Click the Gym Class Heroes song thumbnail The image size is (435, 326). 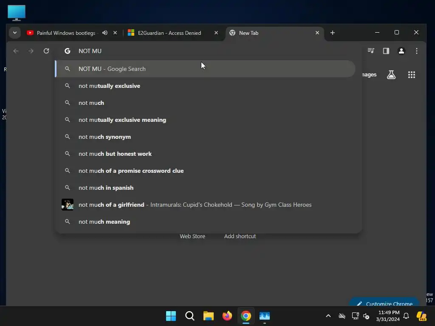(x=68, y=205)
